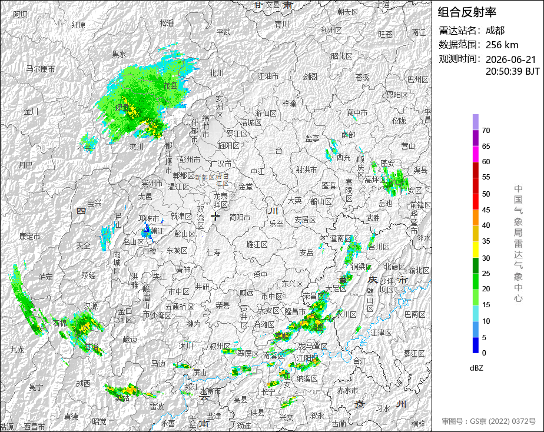Click the '简阳市' map label
The height and width of the screenshot is (432, 544).
(x=240, y=217)
